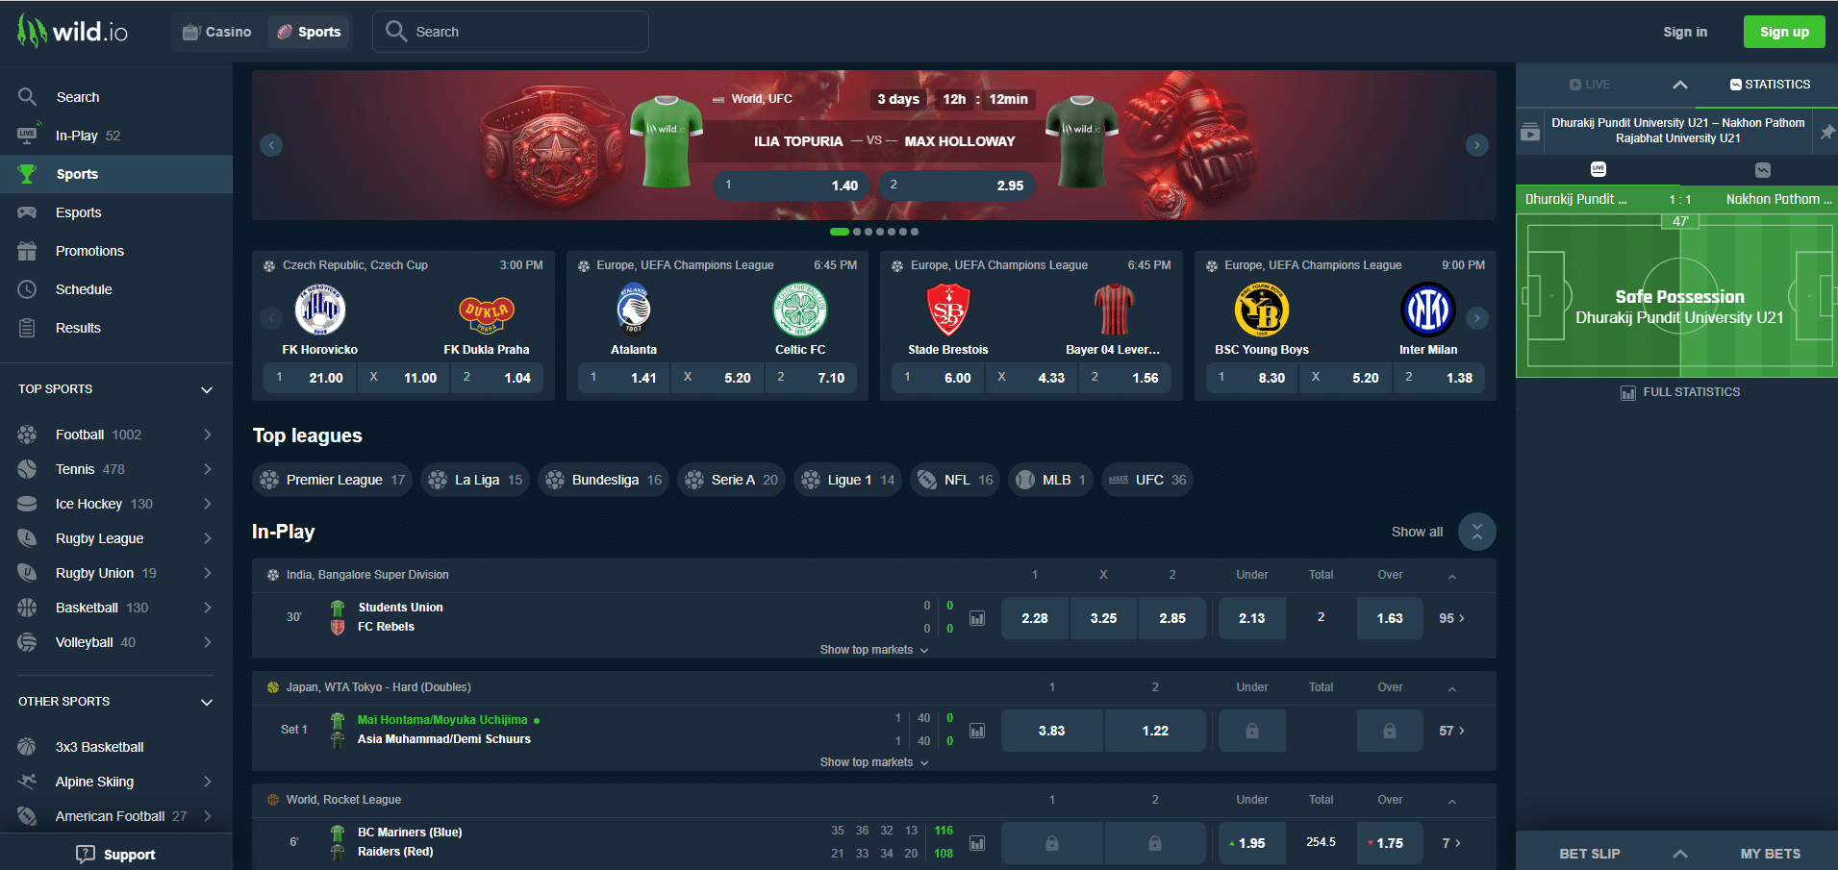Select draw odds 3.25 for Students Union match
This screenshot has height=870, width=1838.
[x=1103, y=618]
